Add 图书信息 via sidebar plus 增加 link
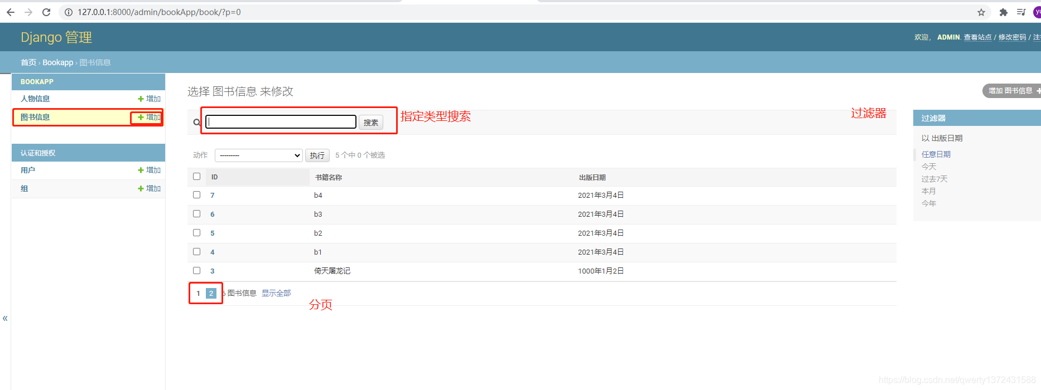This screenshot has width=1041, height=390. coord(149,117)
